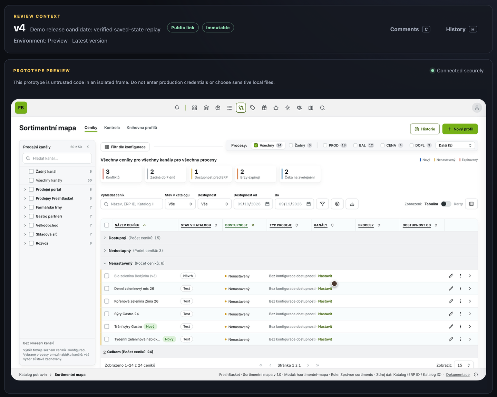This screenshot has width=497, height=397.
Task: Open the user profile avatar
Action: click(477, 108)
